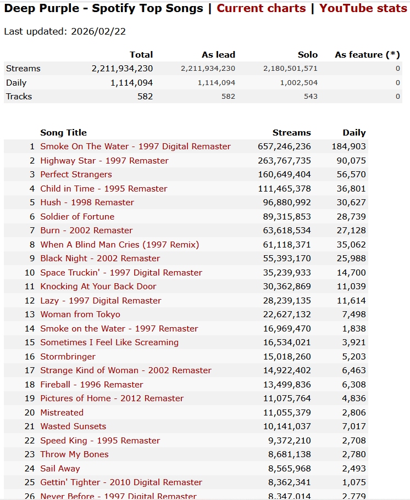Sort by the Streams column header
Screen dimensions: 410x500
(x=291, y=133)
